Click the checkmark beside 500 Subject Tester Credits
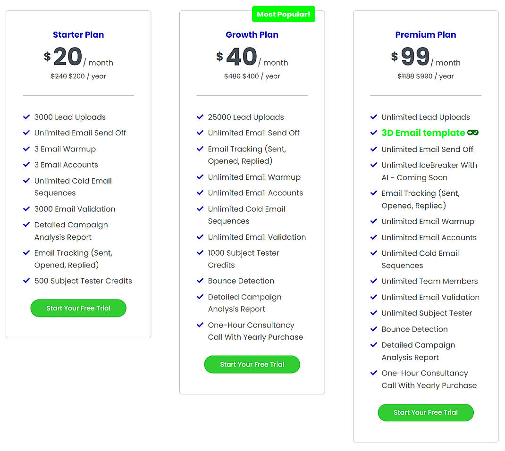The width and height of the screenshot is (505, 451). [x=26, y=281]
